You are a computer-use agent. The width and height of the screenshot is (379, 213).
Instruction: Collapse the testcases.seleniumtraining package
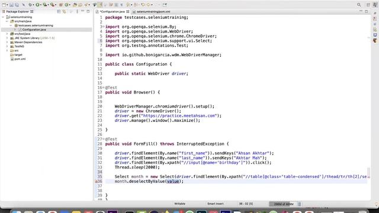[11, 25]
